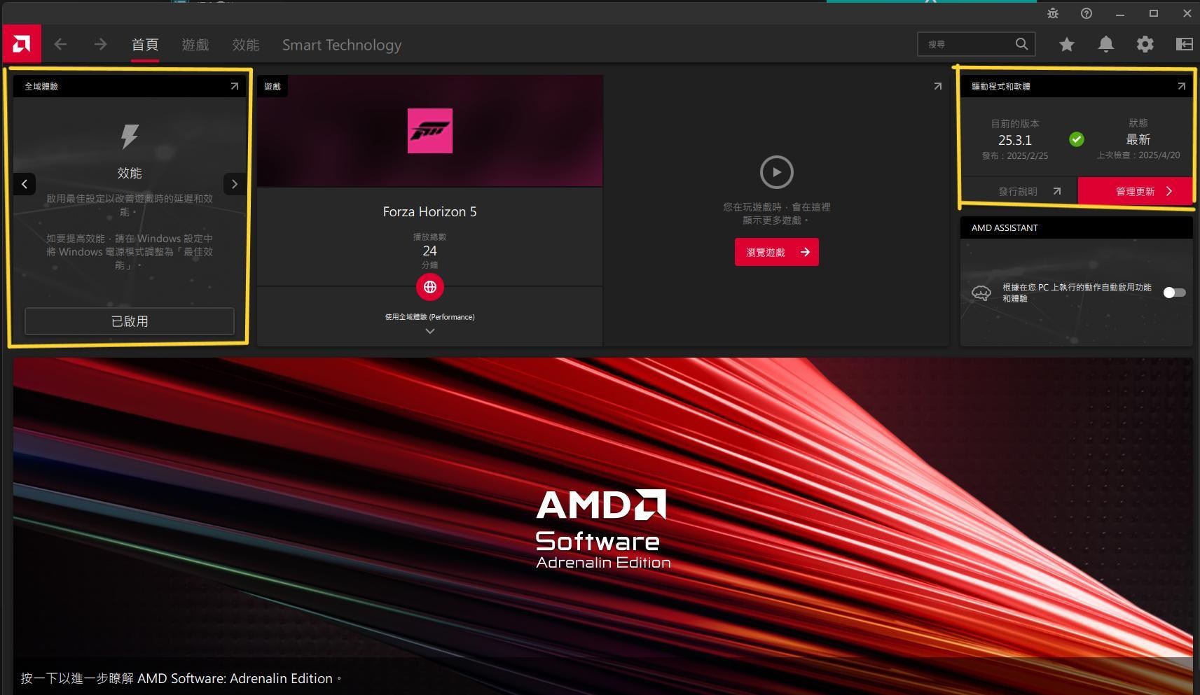Image resolution: width=1200 pixels, height=695 pixels.
Task: Switch to the 遊戲 tab
Action: pos(195,45)
